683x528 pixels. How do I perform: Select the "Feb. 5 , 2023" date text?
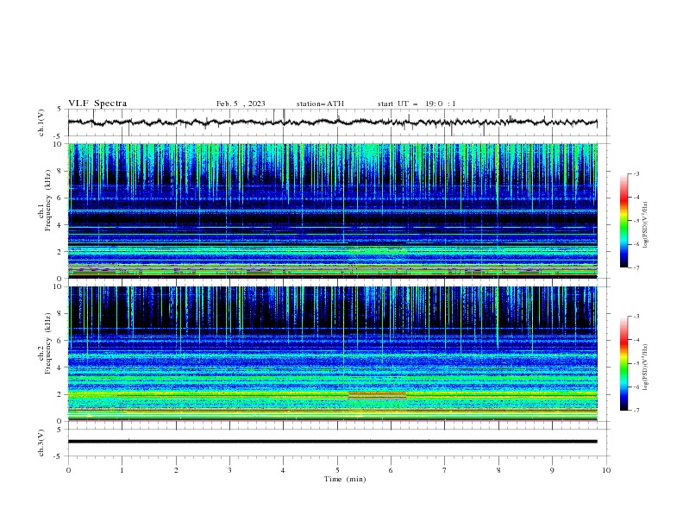241,104
